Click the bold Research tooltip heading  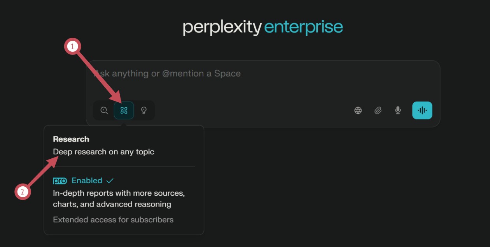tap(71, 139)
